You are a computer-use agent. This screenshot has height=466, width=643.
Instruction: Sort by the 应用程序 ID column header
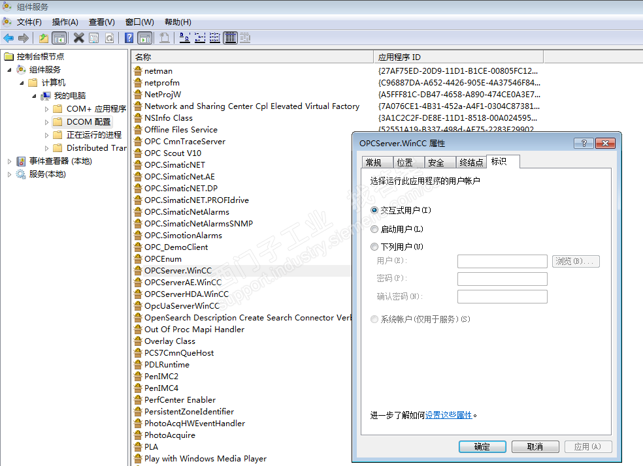459,57
